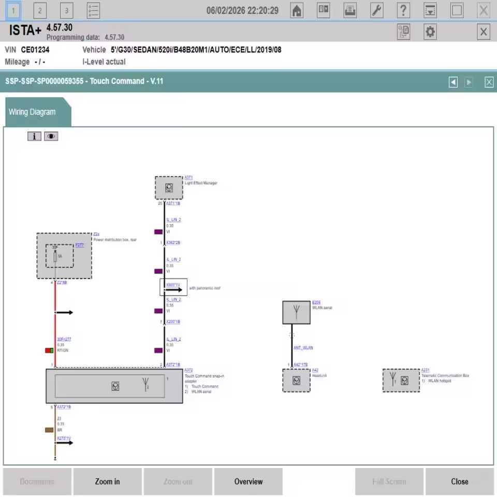The height and width of the screenshot is (497, 497).
Task: Click the Zoom out button
Action: (x=178, y=481)
